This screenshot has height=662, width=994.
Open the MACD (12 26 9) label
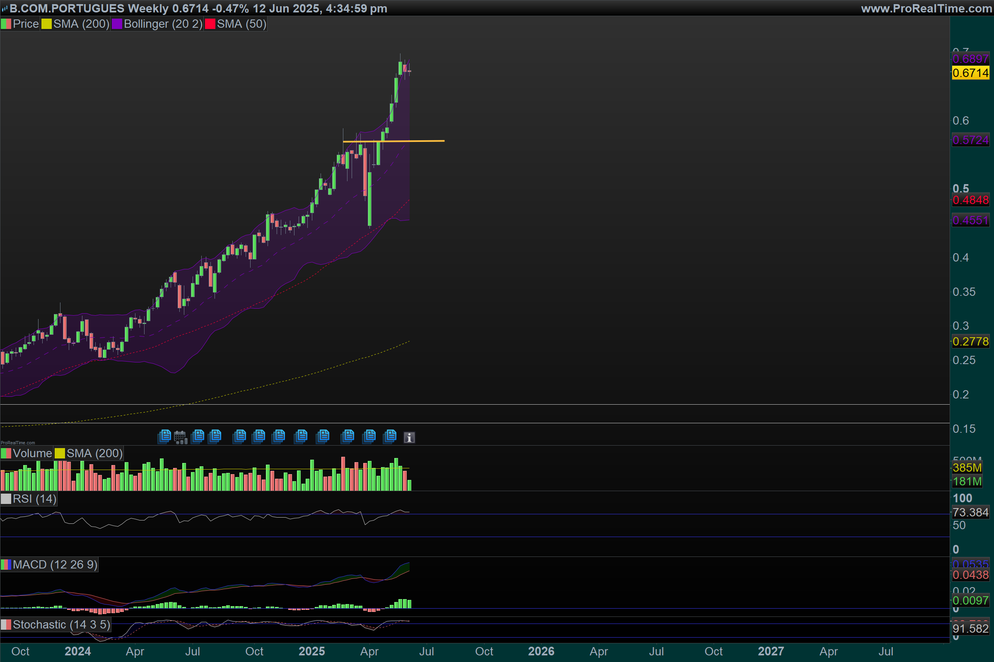coord(55,564)
